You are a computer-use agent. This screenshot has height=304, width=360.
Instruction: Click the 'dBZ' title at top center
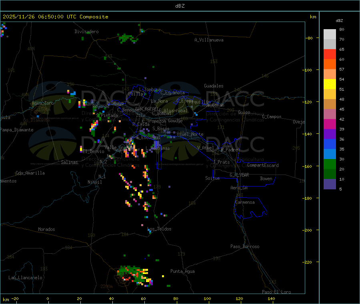click(x=180, y=6)
